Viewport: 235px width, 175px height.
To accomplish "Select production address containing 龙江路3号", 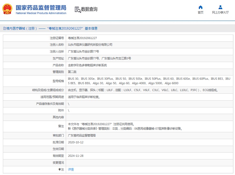I will point(99,58).
